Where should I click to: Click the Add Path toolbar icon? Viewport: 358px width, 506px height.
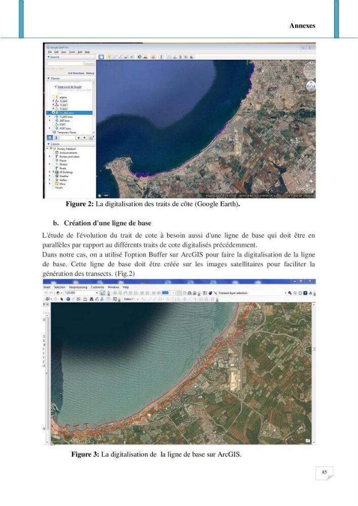(121, 57)
